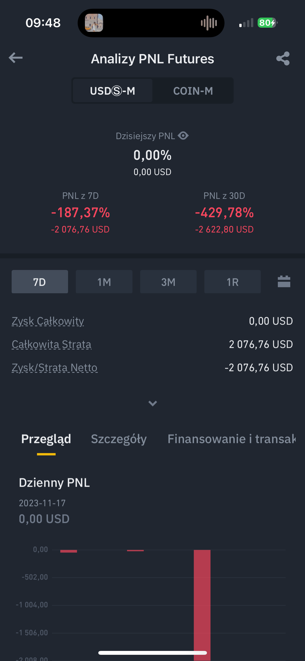305x661 pixels.
Task: Toggle the Dzisiejszy PNL eye visibility icon
Action: 183,136
